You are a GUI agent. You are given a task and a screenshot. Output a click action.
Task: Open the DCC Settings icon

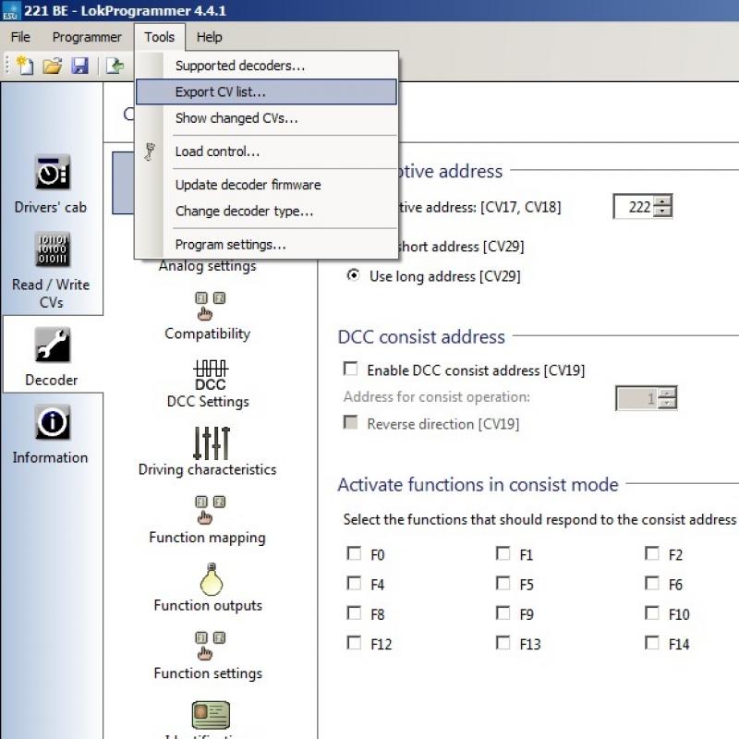point(211,376)
